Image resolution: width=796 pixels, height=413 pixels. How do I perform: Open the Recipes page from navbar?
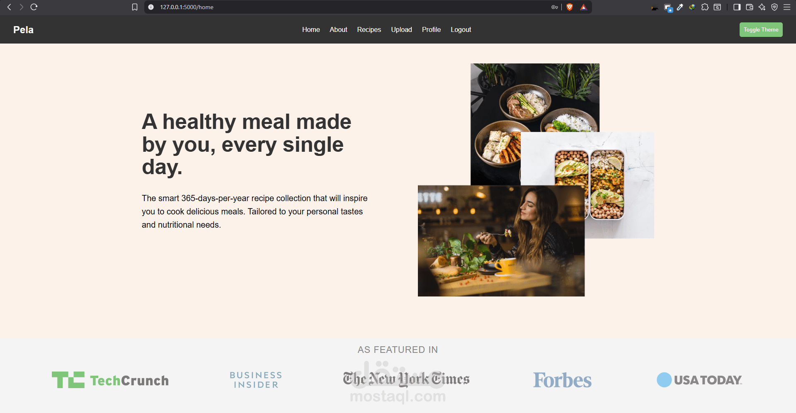pos(369,29)
